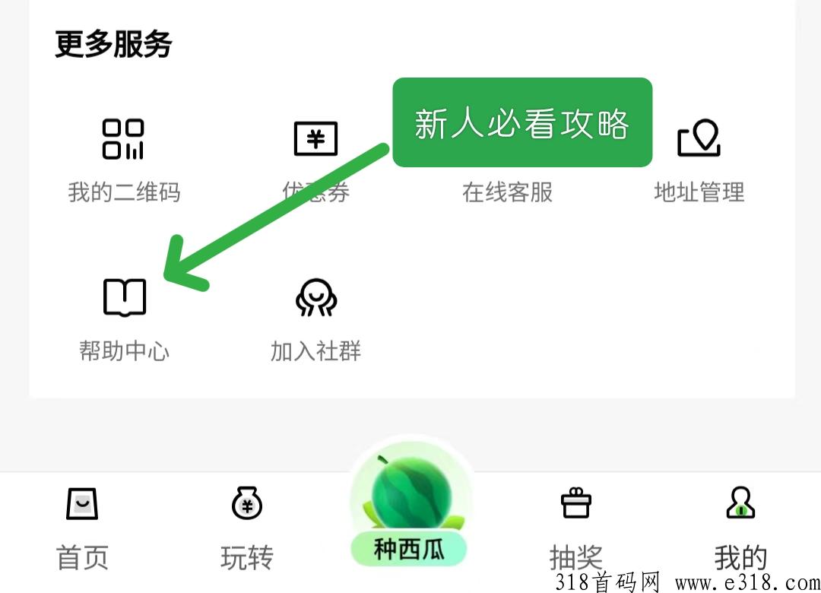This screenshot has width=821, height=593.
Task: Open the Help Center book icon
Action: (125, 297)
